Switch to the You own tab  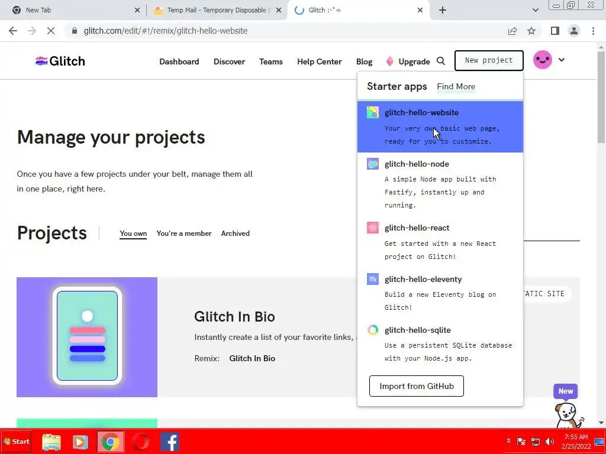[x=133, y=233]
